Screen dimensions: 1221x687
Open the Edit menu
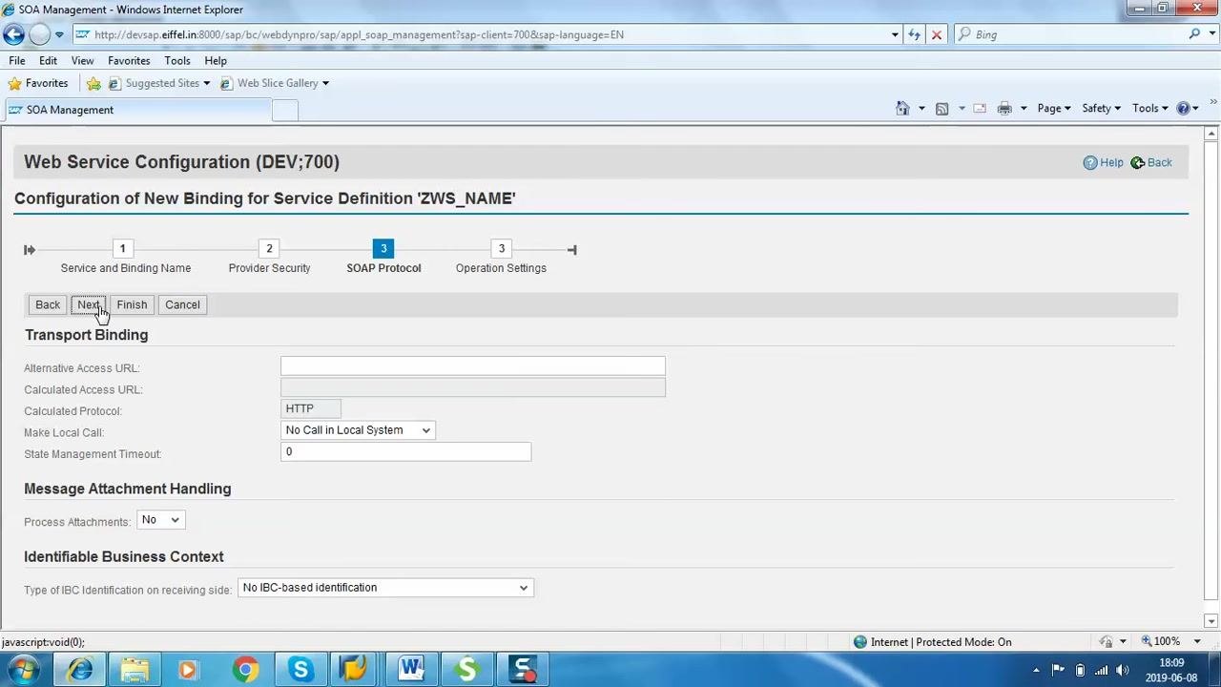pos(48,60)
